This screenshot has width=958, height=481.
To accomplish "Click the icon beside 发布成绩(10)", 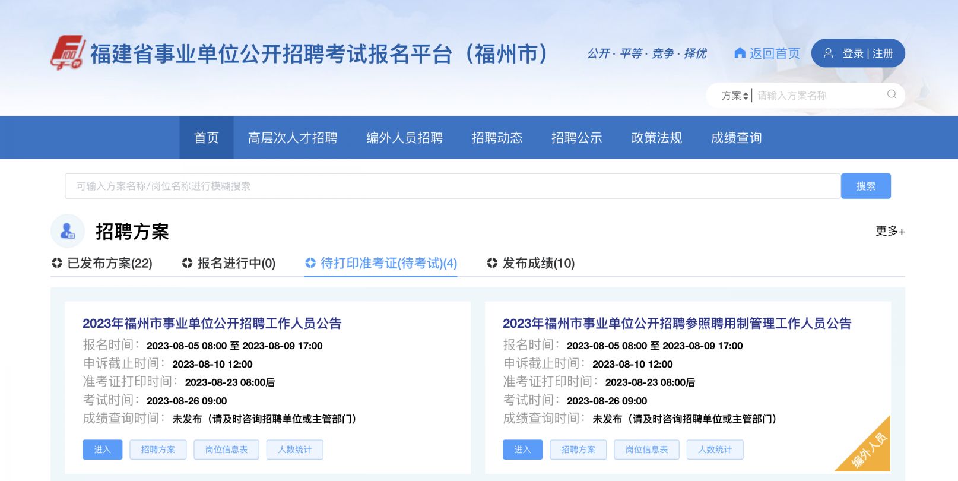I will click(492, 263).
